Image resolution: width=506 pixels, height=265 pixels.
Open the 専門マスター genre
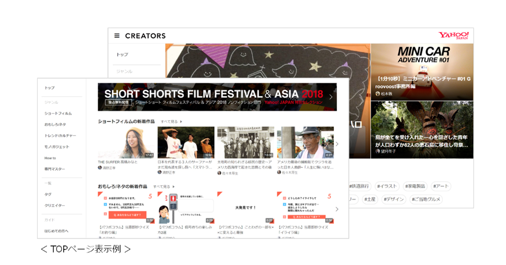(x=55, y=169)
